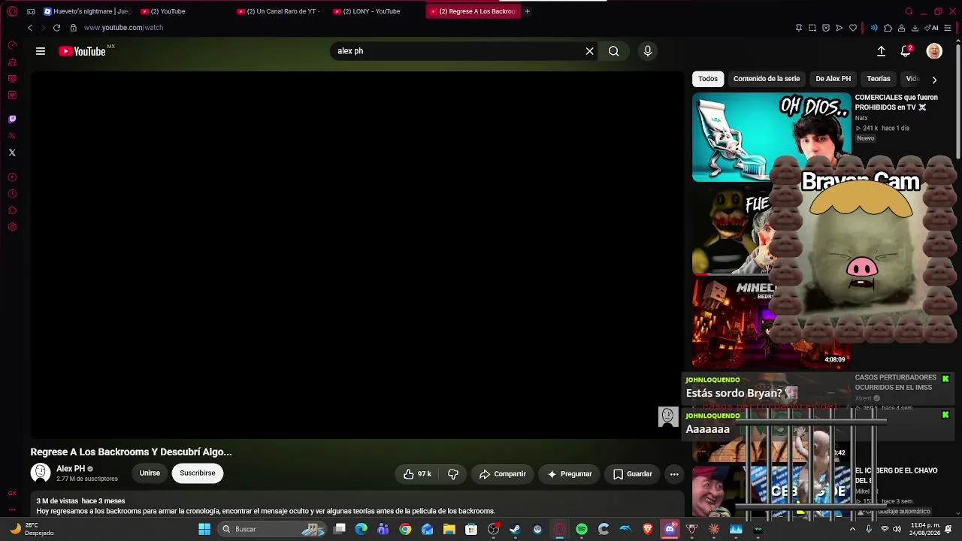Click the Preguntar ask button
Screen dimensions: 962x541
coord(569,474)
